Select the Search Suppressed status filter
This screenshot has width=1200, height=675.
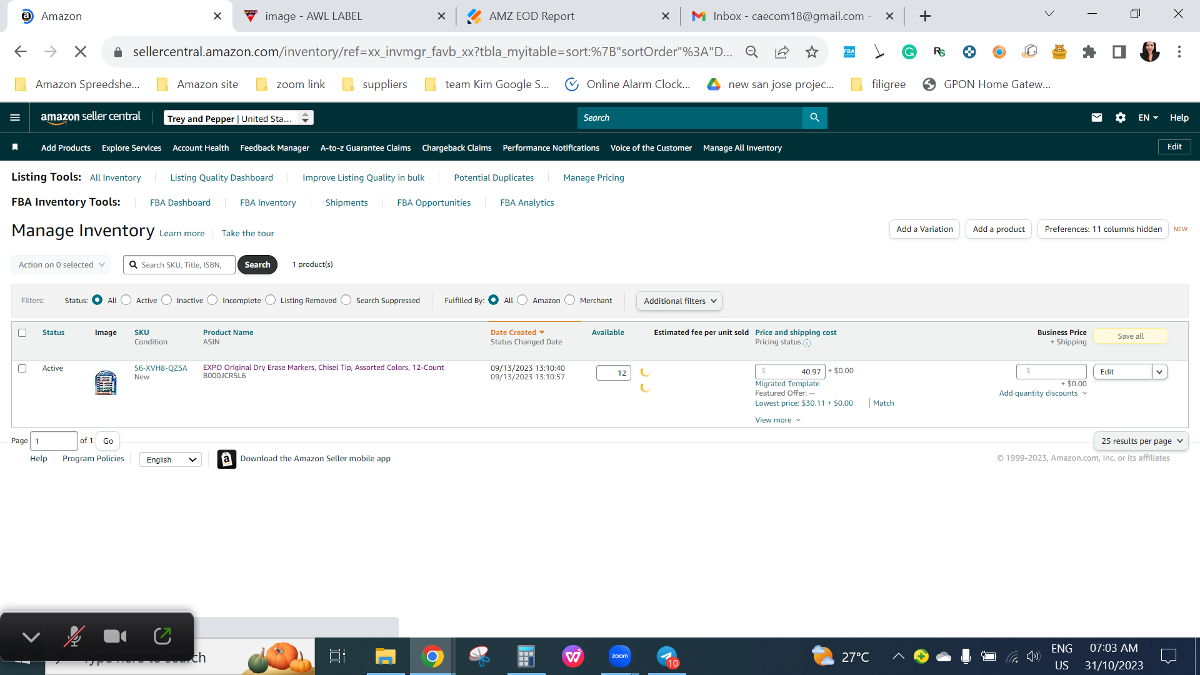pos(346,300)
